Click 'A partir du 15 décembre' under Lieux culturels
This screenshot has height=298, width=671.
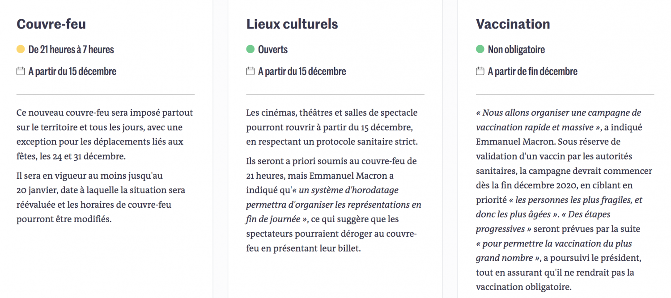click(x=302, y=71)
